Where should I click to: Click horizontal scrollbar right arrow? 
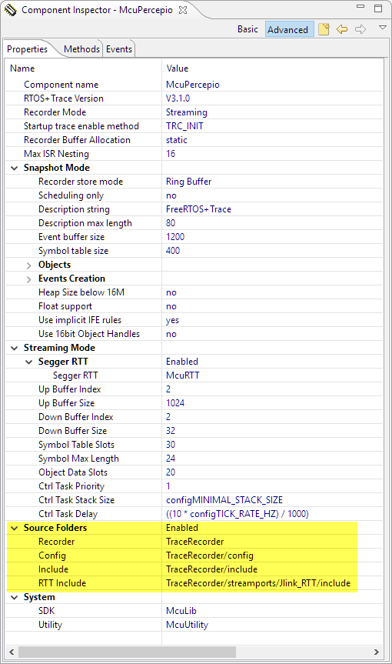[376, 652]
